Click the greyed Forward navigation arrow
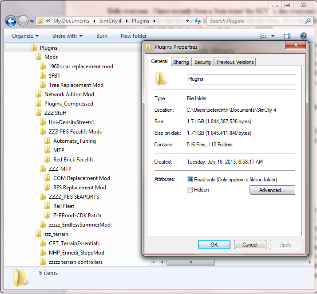This screenshot has width=317, height=294. tap(23, 21)
